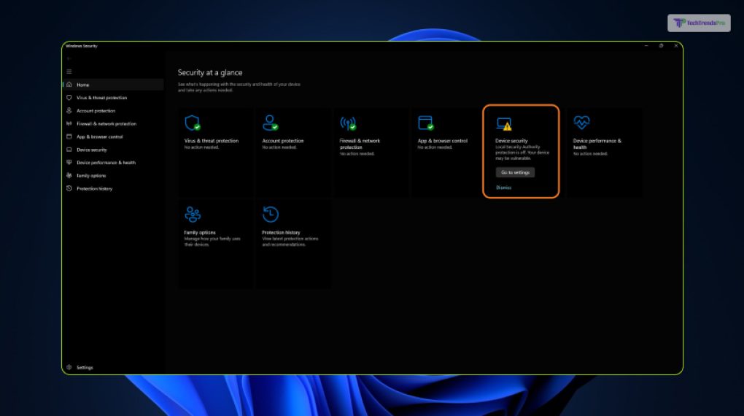744x416 pixels.
Task: Dismiss the Device security warning
Action: [x=503, y=188]
